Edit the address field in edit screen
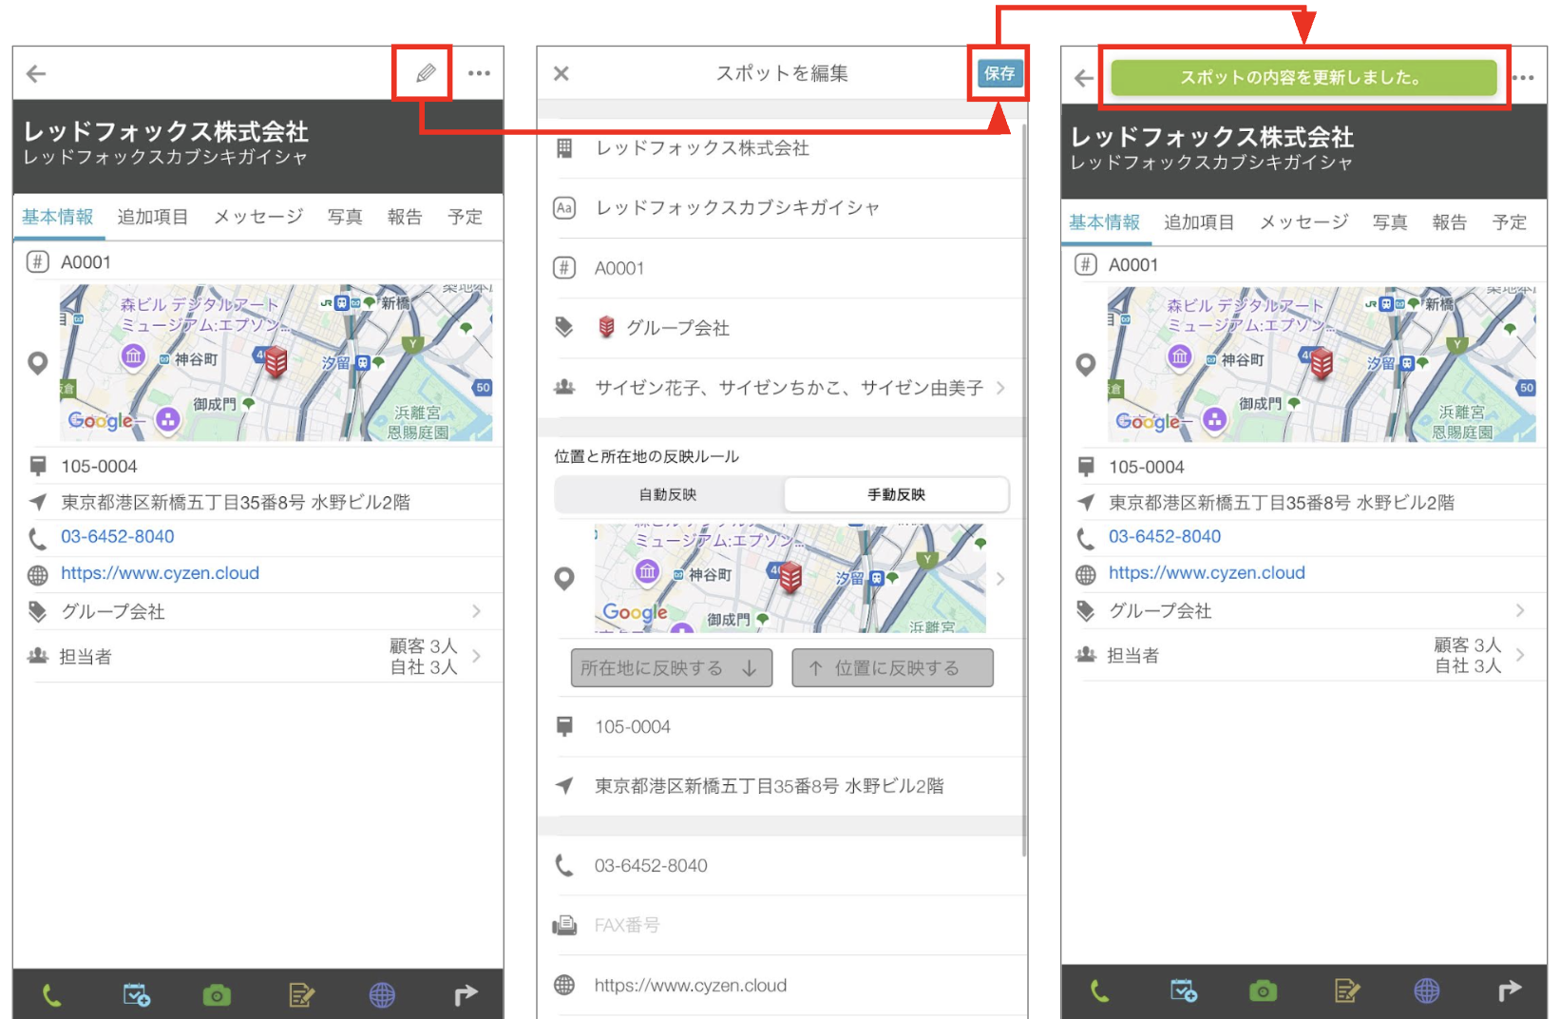The image size is (1560, 1019). tap(783, 786)
